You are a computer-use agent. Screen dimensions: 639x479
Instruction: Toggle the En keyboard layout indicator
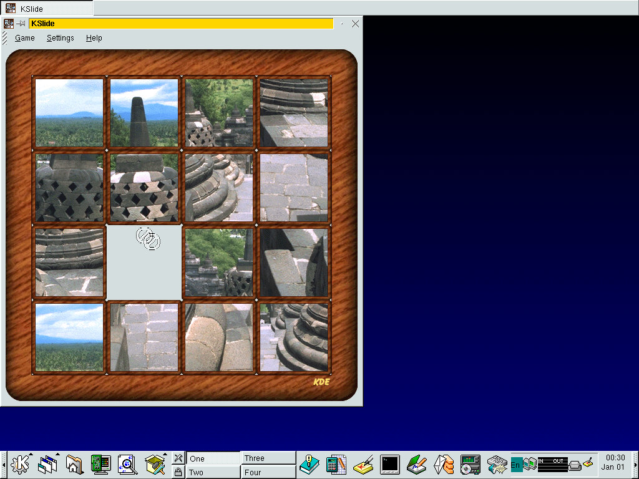(516, 465)
